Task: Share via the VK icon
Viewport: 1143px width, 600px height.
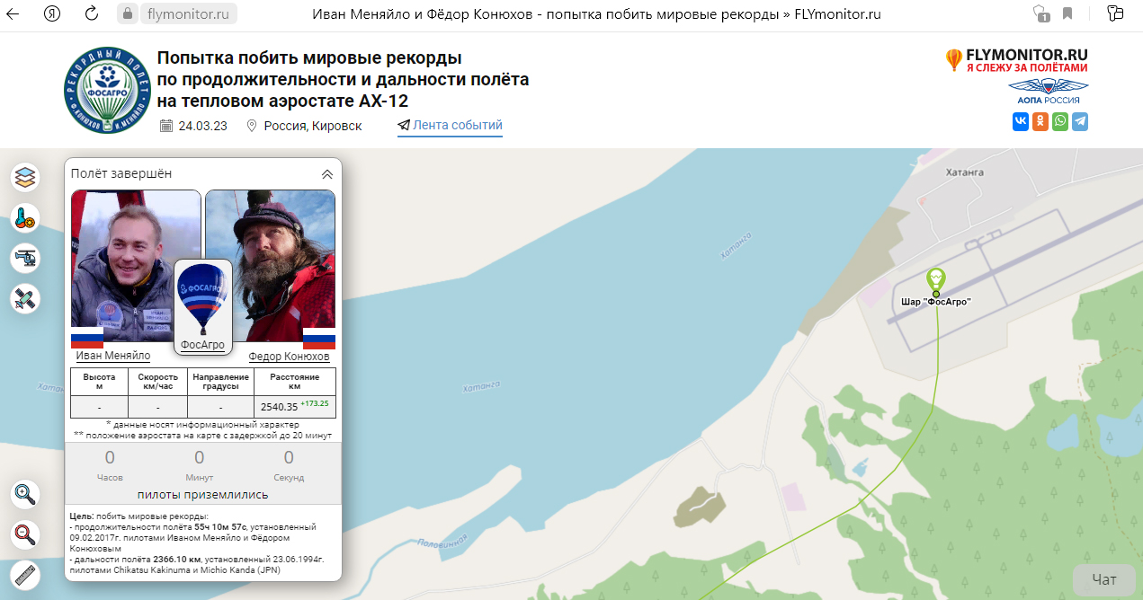Action: [1021, 121]
